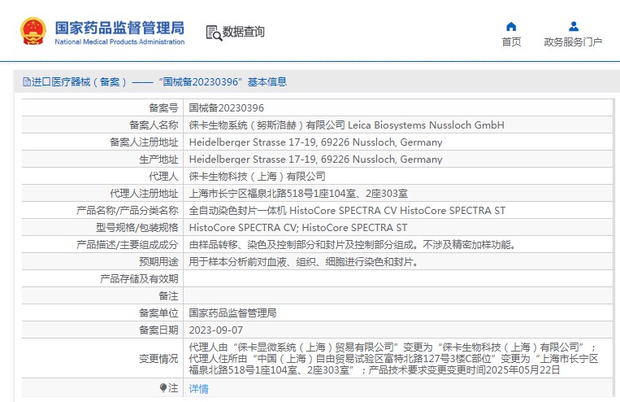Click the 型号规格/包装规格 label
Viewport: 620px width, 402px height.
[137, 227]
